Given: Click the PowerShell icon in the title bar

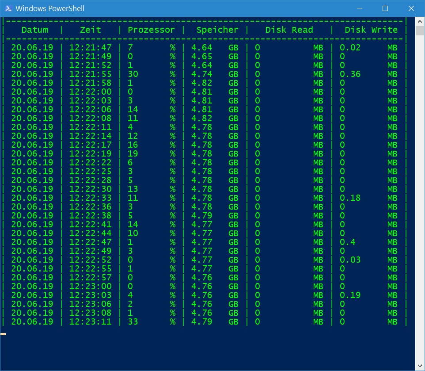Looking at the screenshot, I should 8,8.
